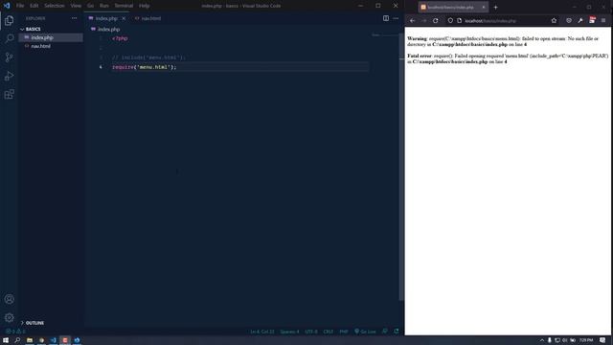Open the Manage gear menu in VS Code
Viewport: 613px width, 345px height.
(x=9, y=317)
